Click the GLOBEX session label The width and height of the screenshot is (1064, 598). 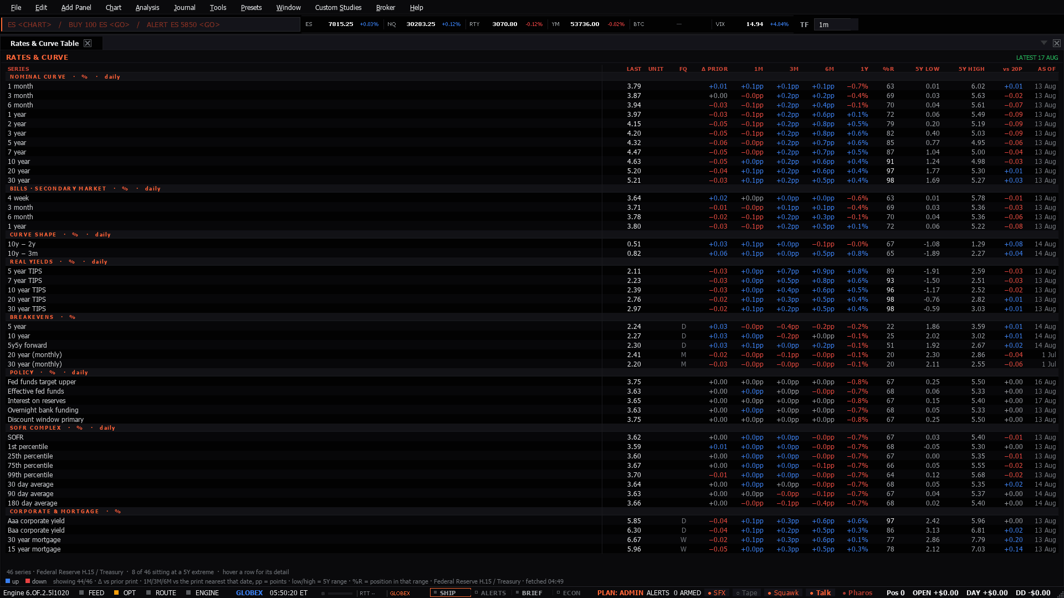point(249,592)
